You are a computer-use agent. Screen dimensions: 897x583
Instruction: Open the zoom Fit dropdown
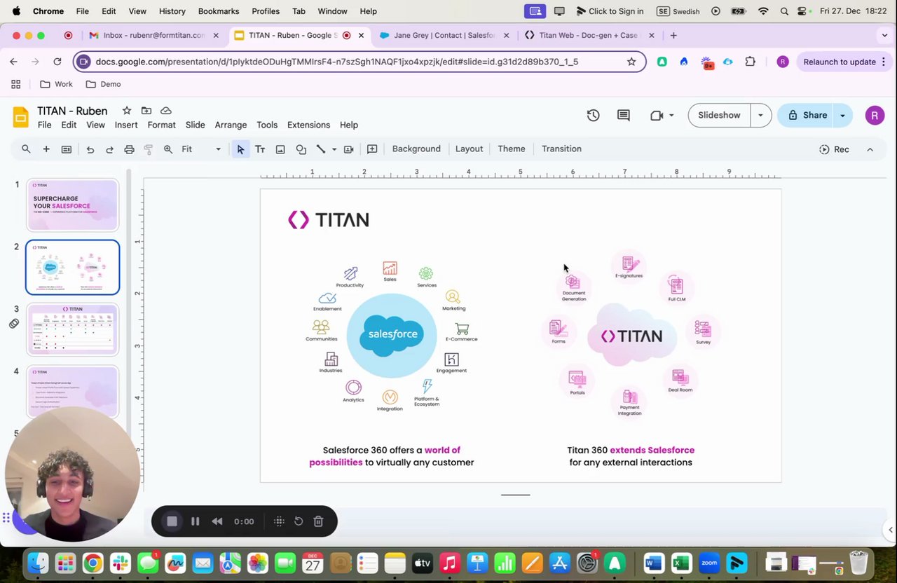point(201,149)
